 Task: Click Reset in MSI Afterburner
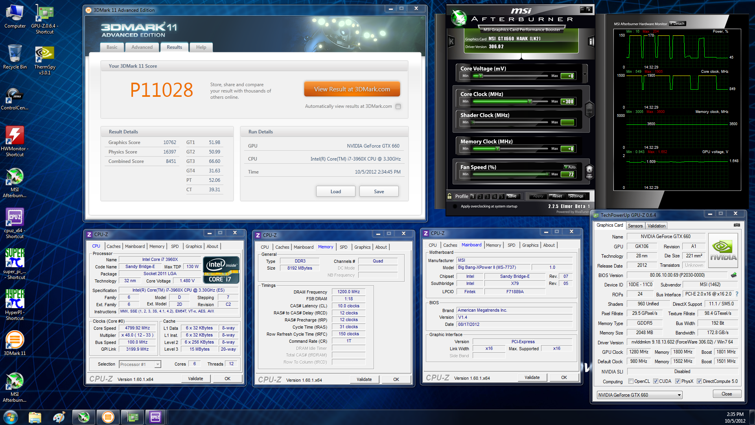[x=557, y=196]
